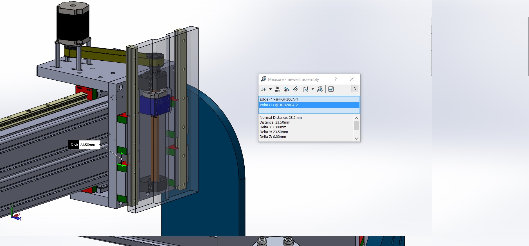The image size is (529, 246).
Task: Collapse the Measure dialog with double chevron
Action: [x=355, y=89]
